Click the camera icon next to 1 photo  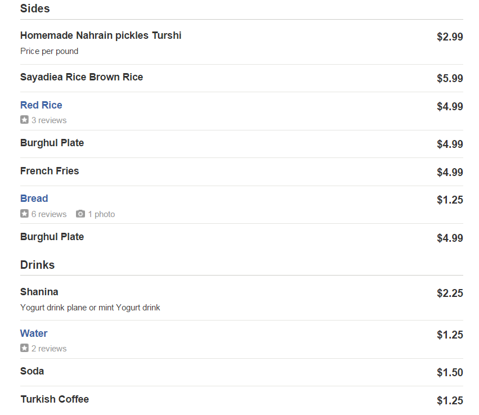pyautogui.click(x=80, y=214)
